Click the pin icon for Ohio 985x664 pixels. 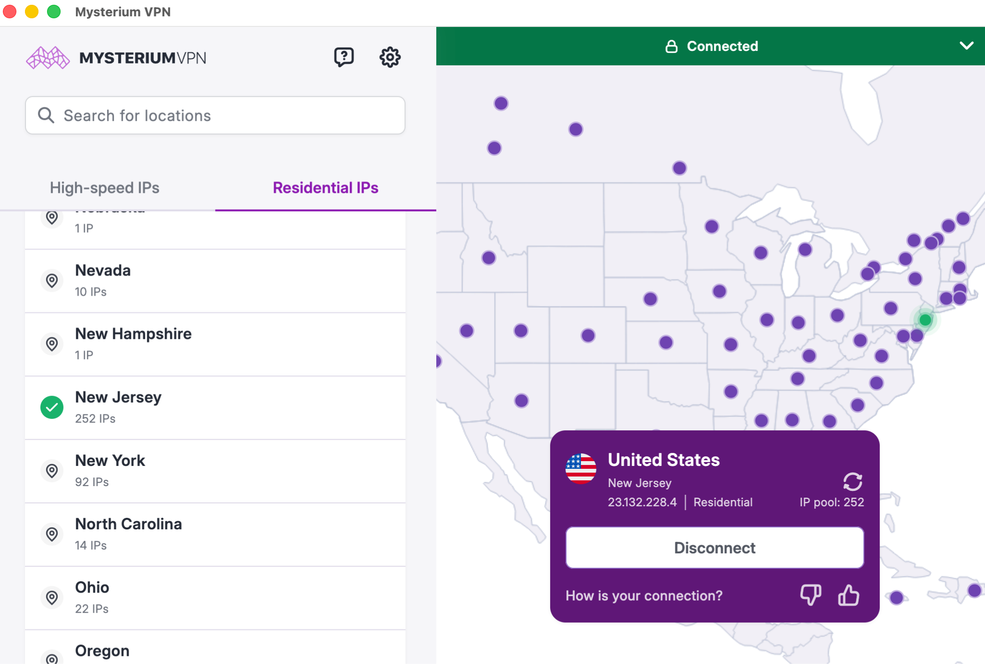[x=52, y=598]
